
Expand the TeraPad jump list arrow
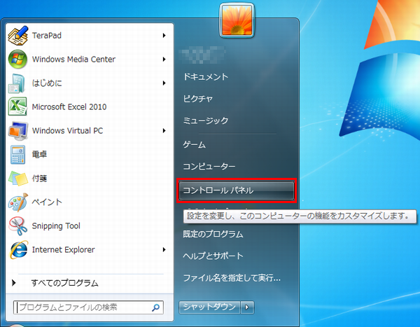pyautogui.click(x=164, y=36)
